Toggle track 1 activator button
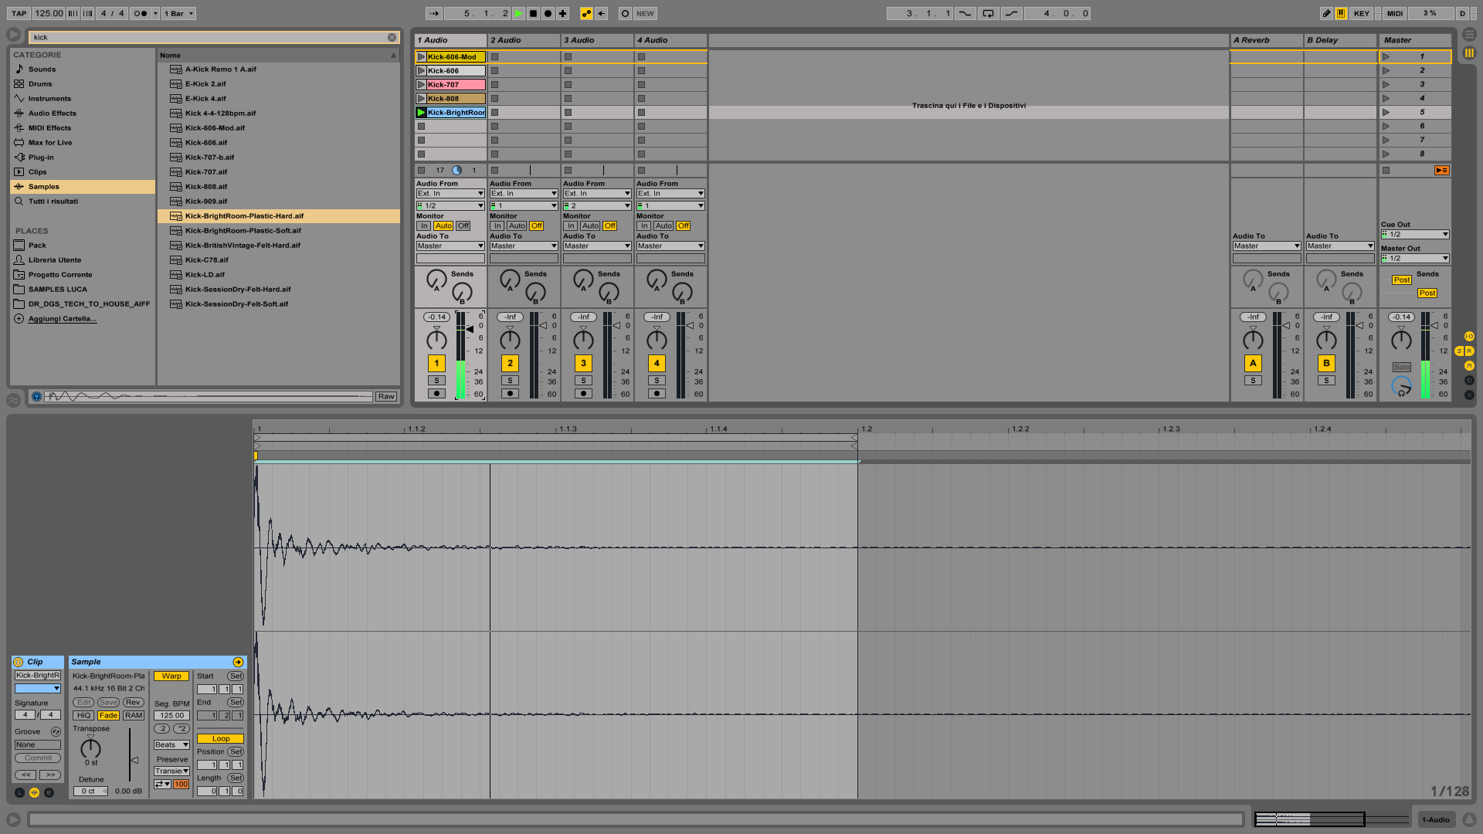1483x834 pixels. pyautogui.click(x=436, y=363)
